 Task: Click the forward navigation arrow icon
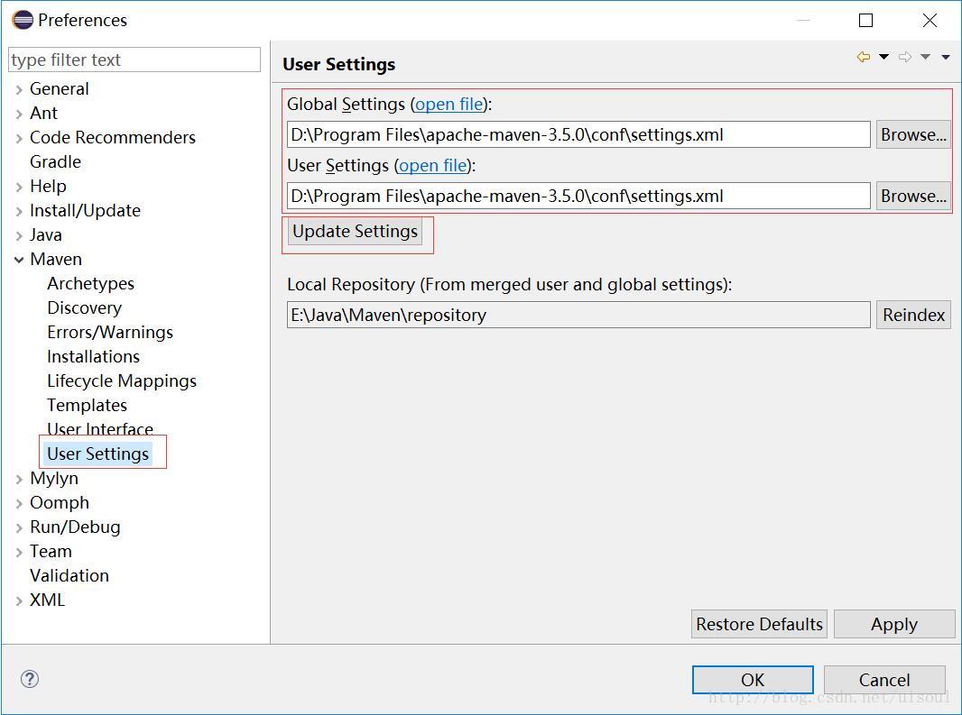tap(905, 57)
